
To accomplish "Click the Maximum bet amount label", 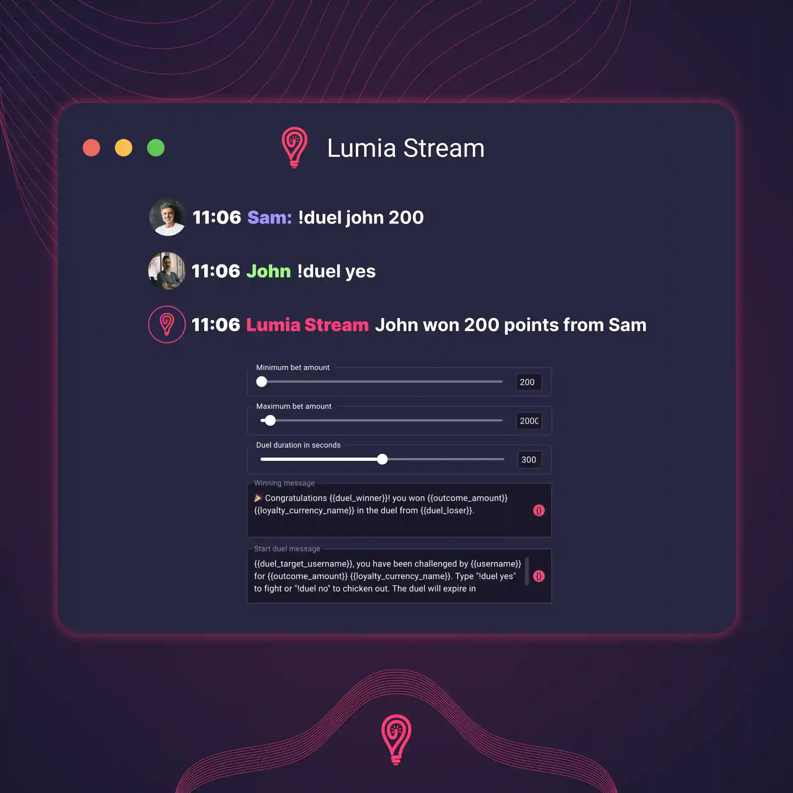I will pyautogui.click(x=293, y=406).
